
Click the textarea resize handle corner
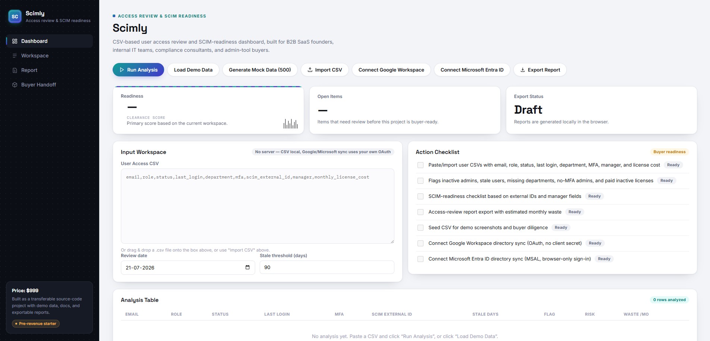pyautogui.click(x=392, y=241)
